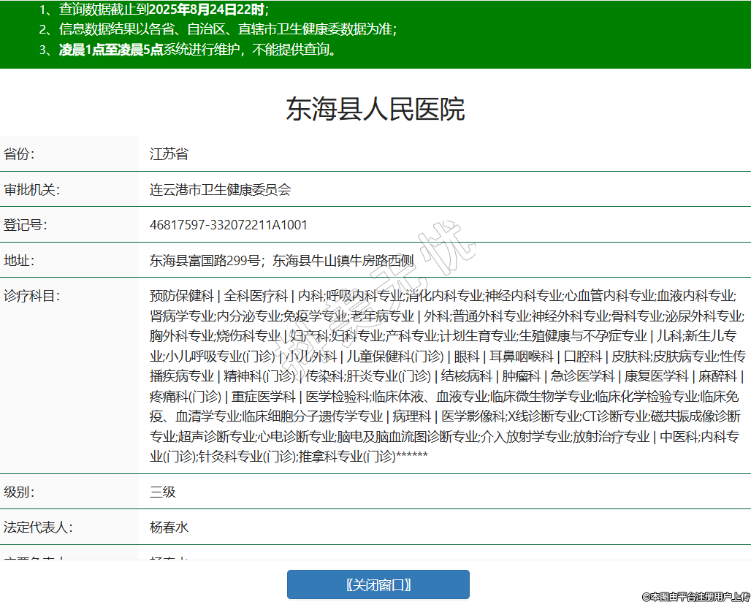Click 杨春水 next to 法定代表人

tap(169, 527)
